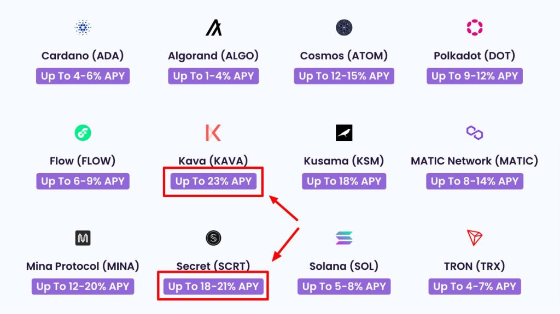Select the red TRON (TRX) logo
Screen dimensions: 560x314
coord(475,238)
